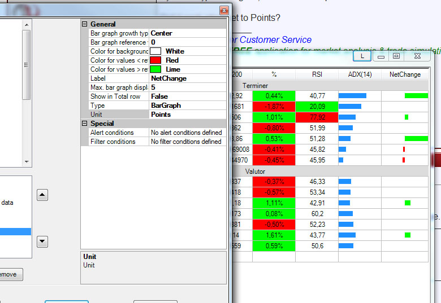
Task: Select the highlighted blue item in left list
Action: 15,231
